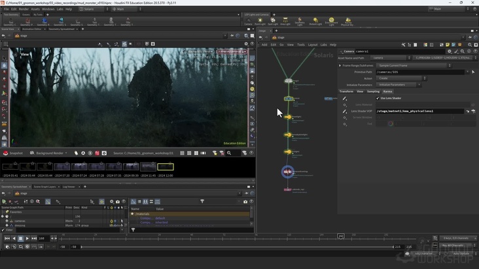Click the Snapshot camera icon
479x269 pixels.
[x=5, y=153]
